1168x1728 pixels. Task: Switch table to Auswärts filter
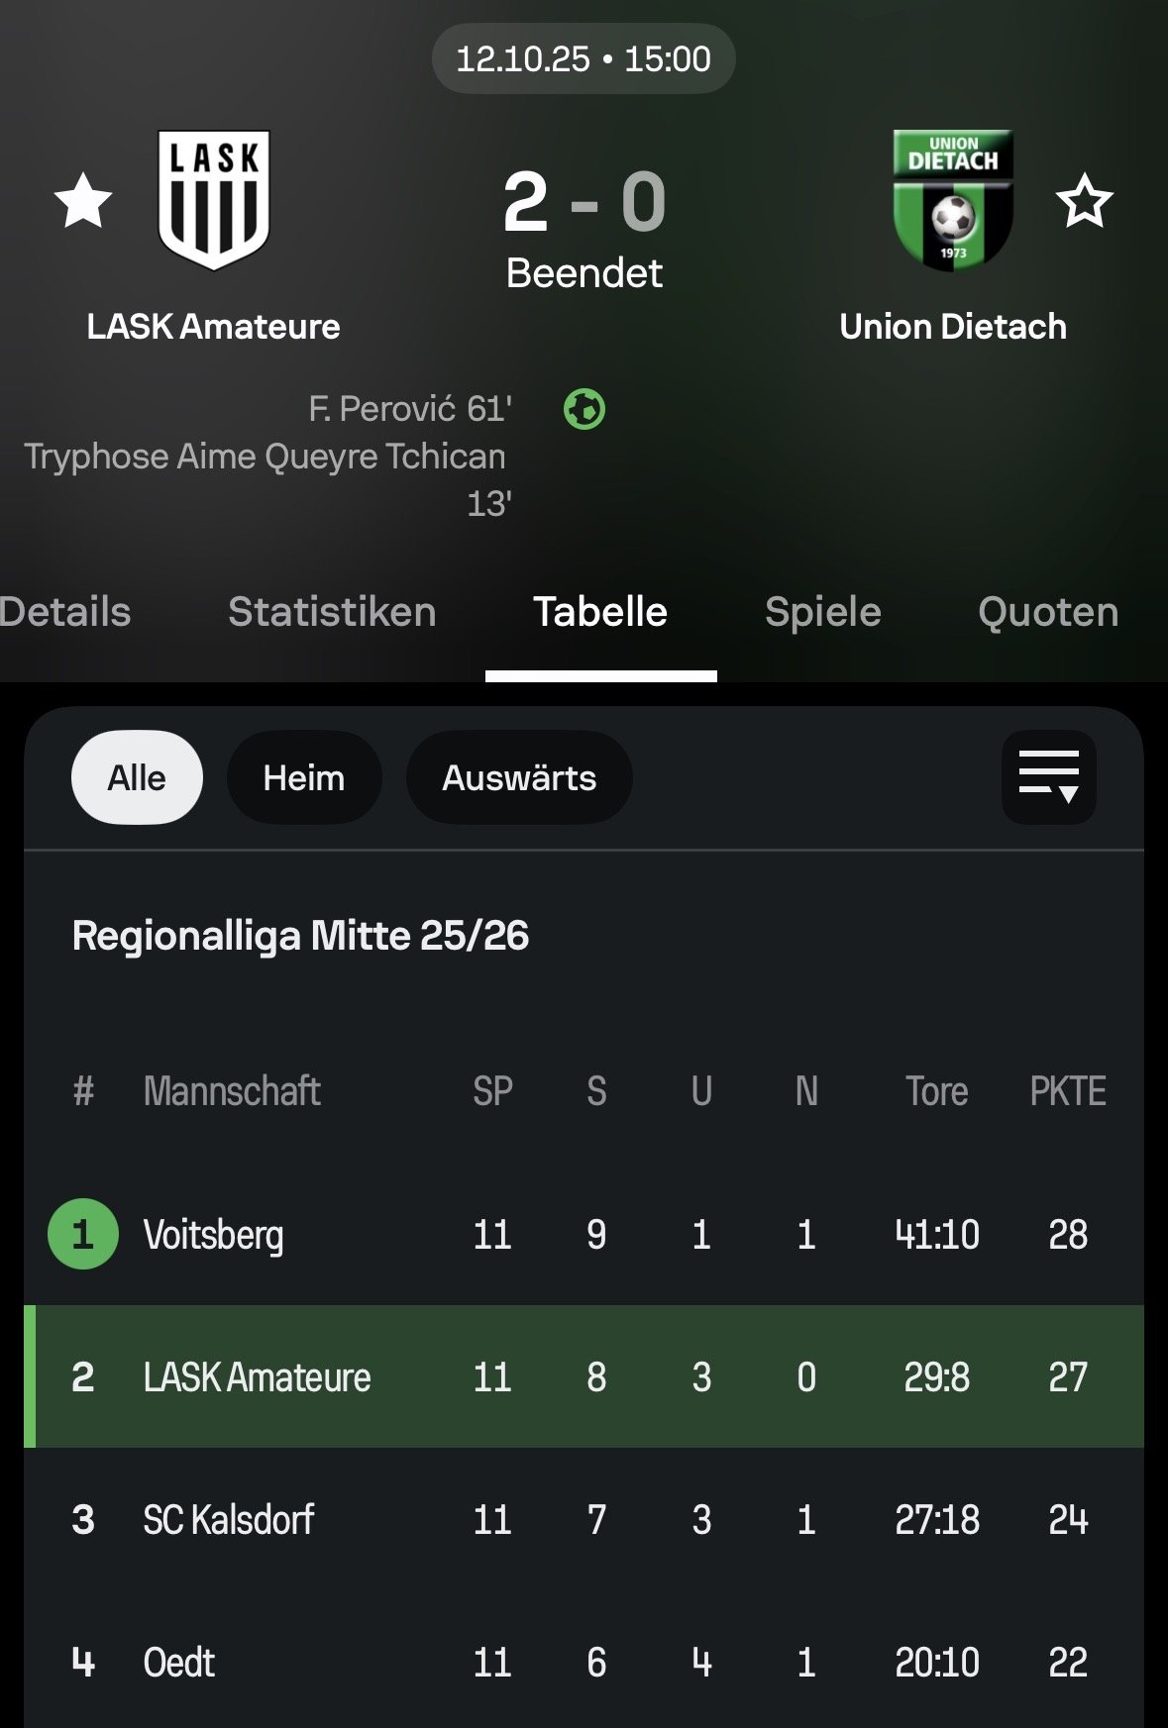pos(519,777)
